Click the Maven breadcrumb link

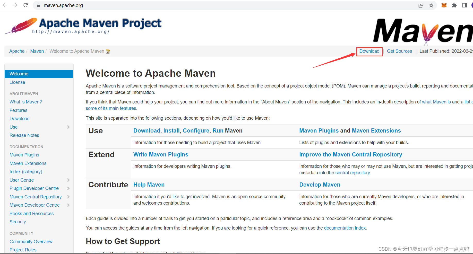(37, 51)
